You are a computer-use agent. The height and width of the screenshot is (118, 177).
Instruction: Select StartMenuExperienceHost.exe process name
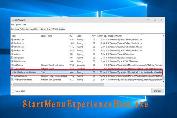click(25, 72)
